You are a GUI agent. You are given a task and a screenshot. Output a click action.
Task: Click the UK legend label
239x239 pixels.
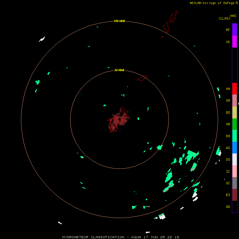point(228,42)
